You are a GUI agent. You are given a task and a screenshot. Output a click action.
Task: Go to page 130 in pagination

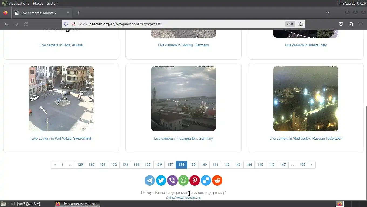pyautogui.click(x=91, y=165)
